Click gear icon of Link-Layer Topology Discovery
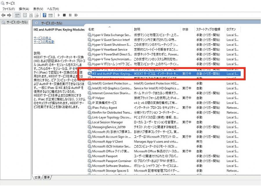The height and width of the screenshot is (186, 261). pyautogui.click(x=90, y=117)
